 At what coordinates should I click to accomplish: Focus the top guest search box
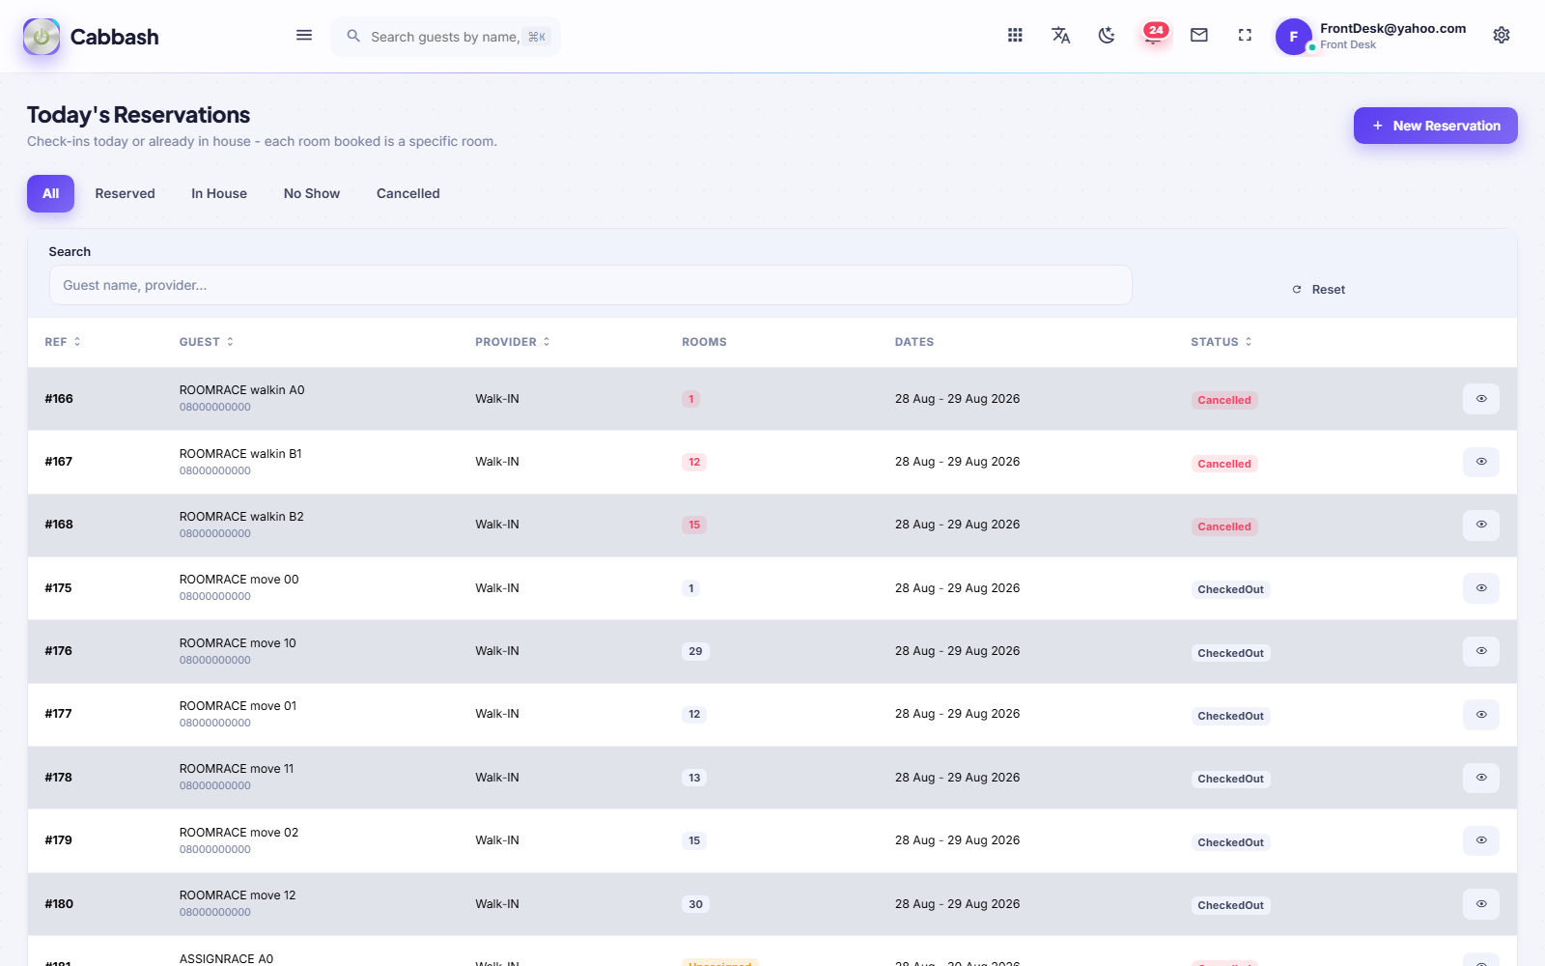pyautogui.click(x=445, y=37)
